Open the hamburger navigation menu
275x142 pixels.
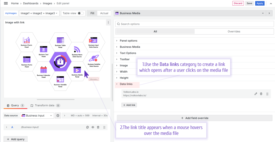(x=6, y=3)
